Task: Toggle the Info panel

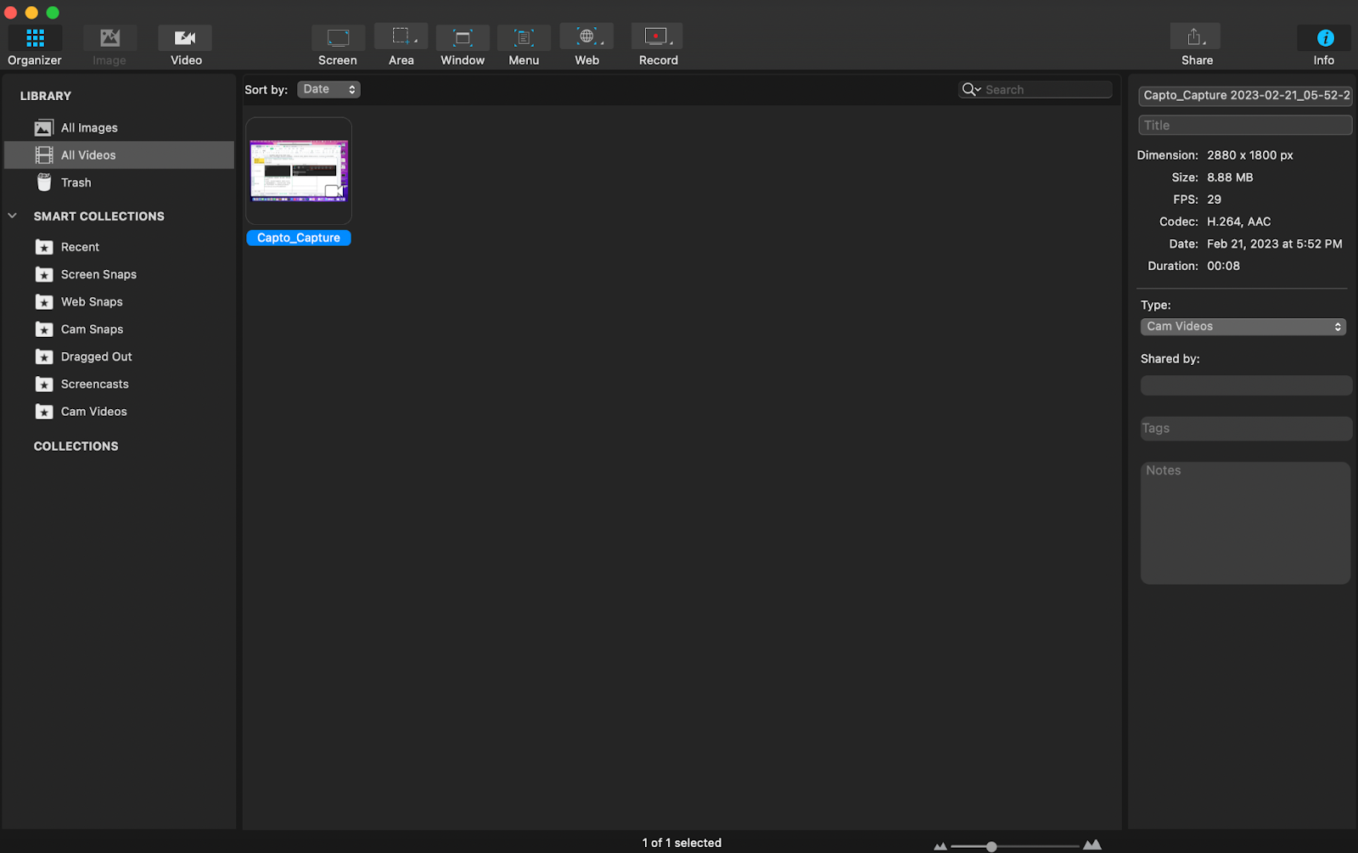Action: (1324, 38)
